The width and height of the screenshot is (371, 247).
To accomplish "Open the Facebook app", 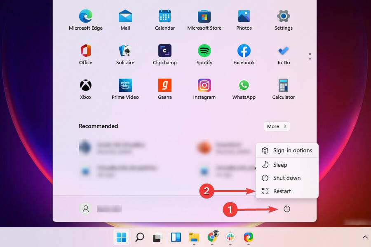I will tap(244, 55).
